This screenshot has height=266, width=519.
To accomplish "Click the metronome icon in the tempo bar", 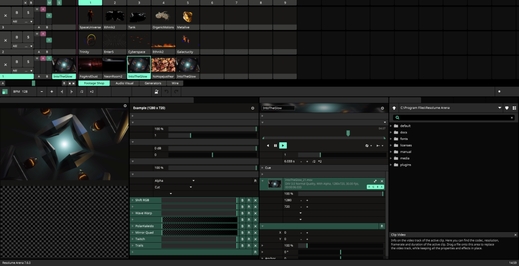I will (157, 92).
